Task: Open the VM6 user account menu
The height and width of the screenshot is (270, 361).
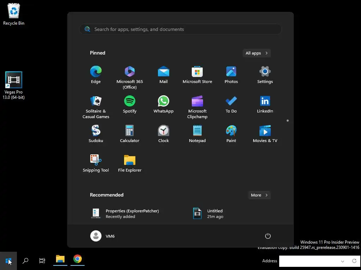Action: coord(103,236)
